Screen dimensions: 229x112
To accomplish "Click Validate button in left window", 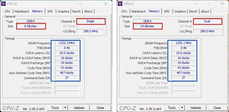I will click(79, 108).
